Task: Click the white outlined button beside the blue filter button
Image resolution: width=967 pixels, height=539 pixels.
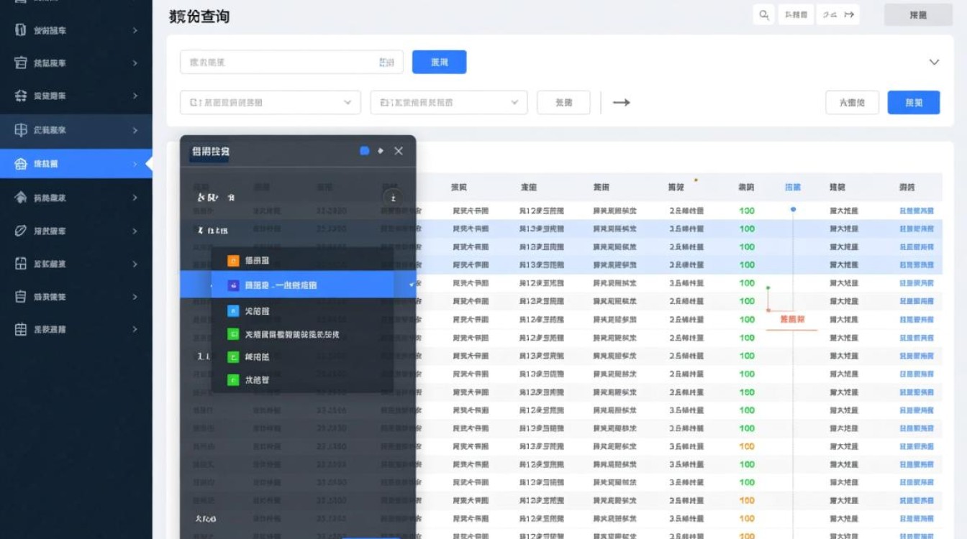Action: tap(853, 102)
